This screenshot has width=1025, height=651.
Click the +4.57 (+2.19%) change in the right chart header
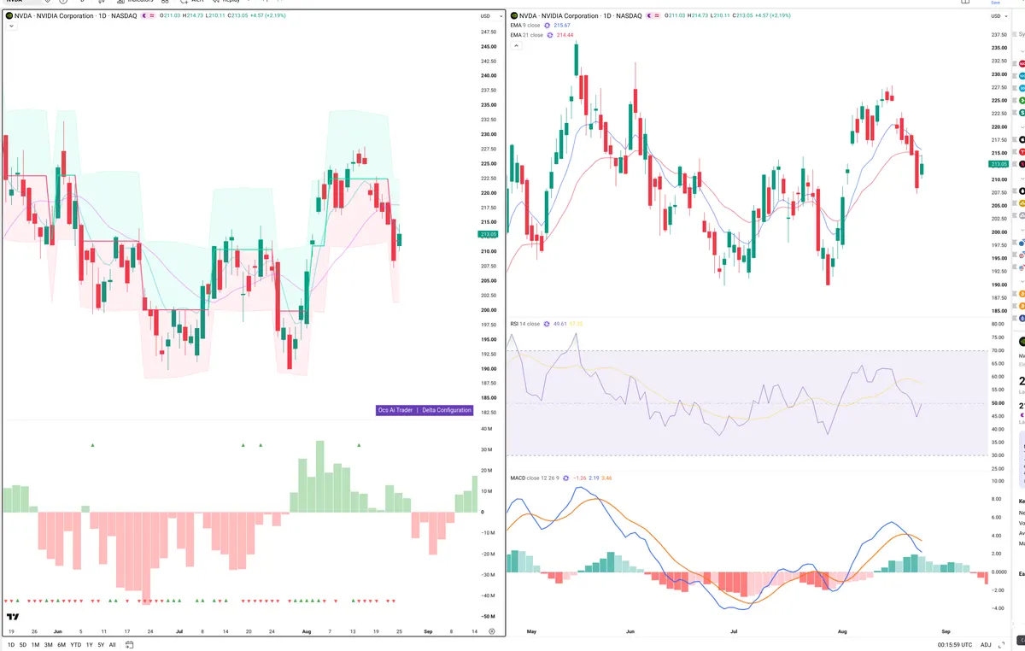pos(772,15)
